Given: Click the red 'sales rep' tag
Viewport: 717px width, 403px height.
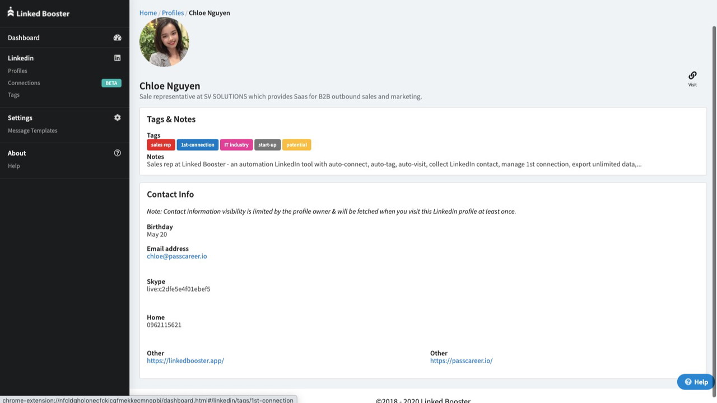Looking at the screenshot, I should point(161,145).
